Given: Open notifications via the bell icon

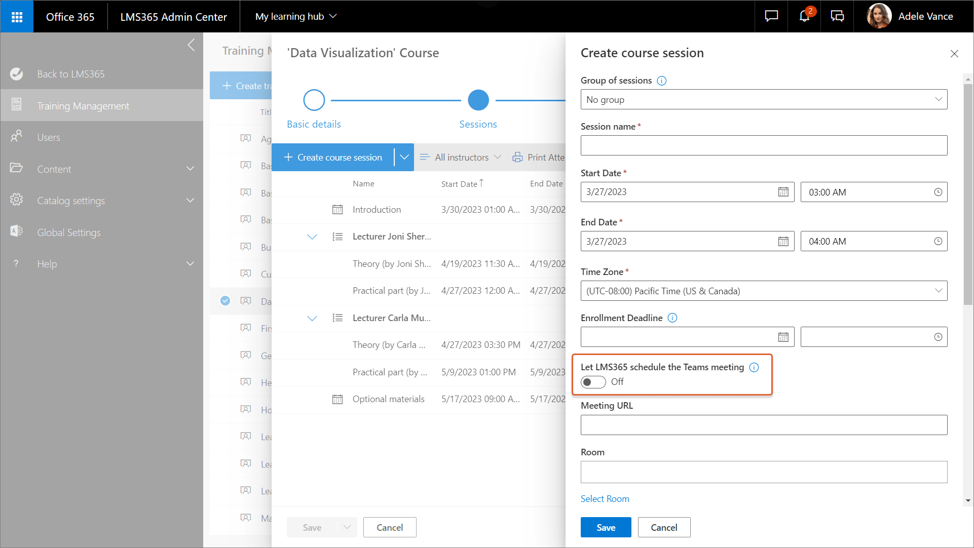Looking at the screenshot, I should (x=804, y=16).
